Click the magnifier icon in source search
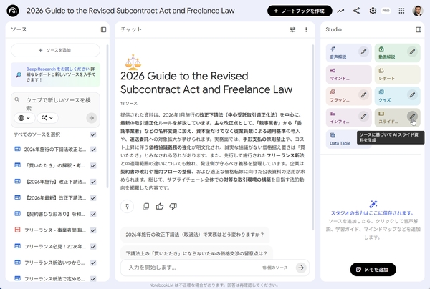The height and width of the screenshot is (289, 430). (17, 100)
